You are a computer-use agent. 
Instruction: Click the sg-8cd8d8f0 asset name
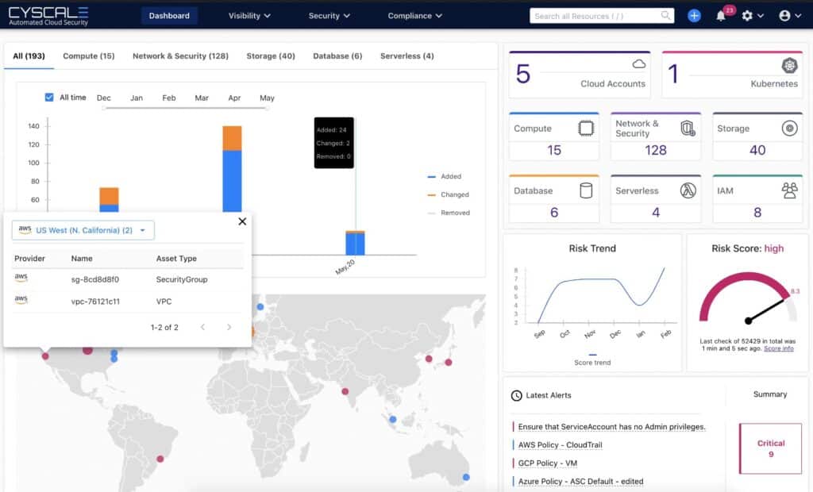pyautogui.click(x=95, y=279)
